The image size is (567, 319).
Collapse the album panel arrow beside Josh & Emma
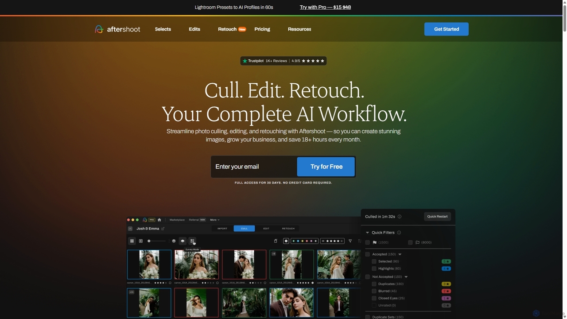[130, 229]
